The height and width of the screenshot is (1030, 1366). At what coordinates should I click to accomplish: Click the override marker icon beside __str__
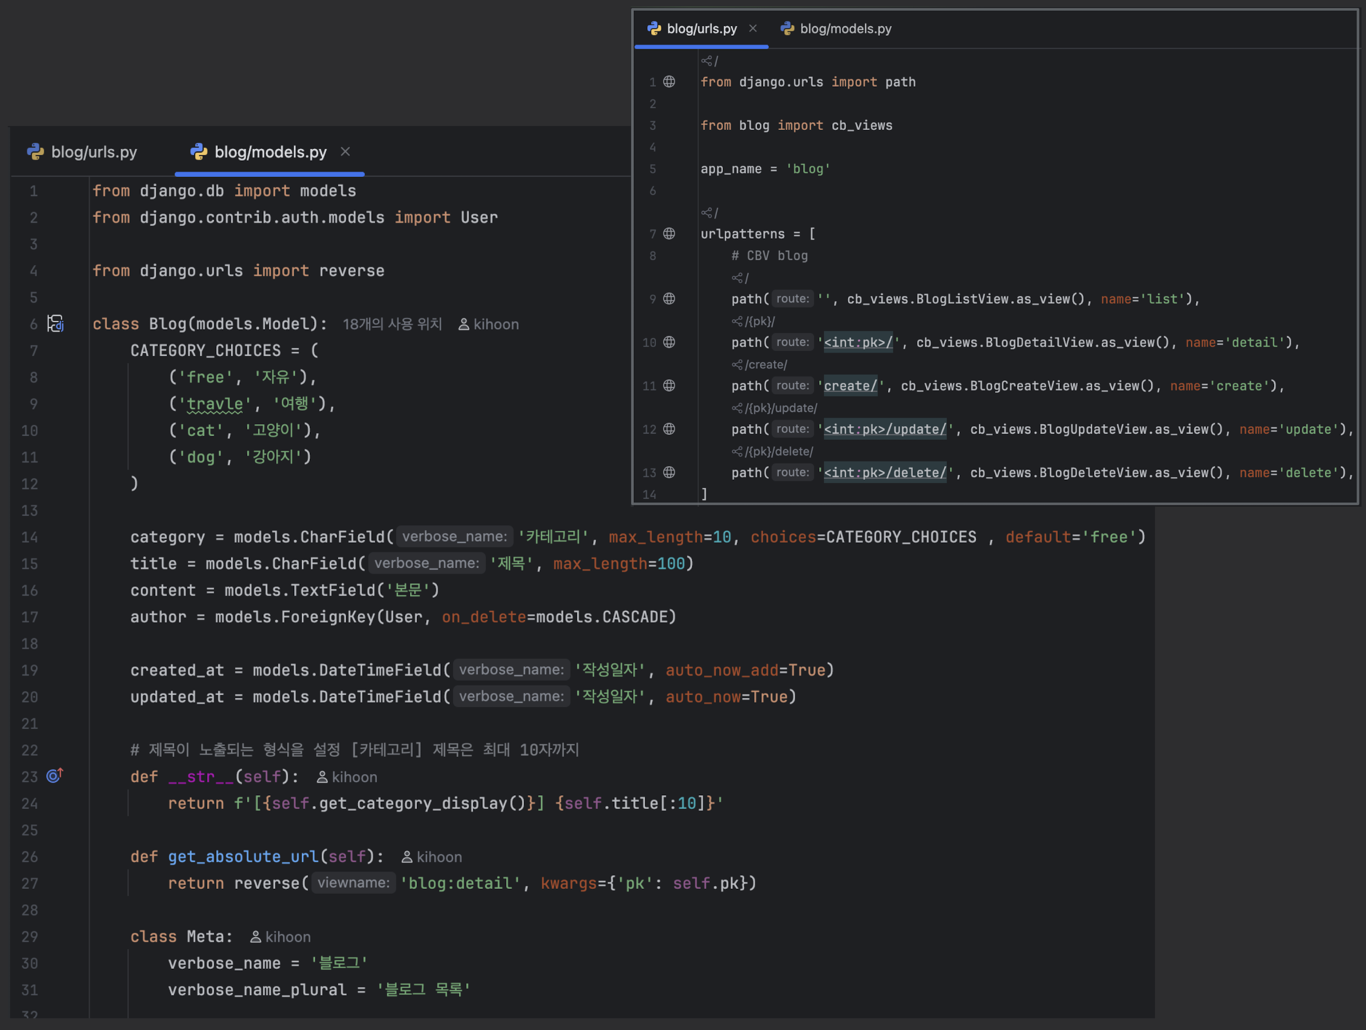click(x=54, y=775)
